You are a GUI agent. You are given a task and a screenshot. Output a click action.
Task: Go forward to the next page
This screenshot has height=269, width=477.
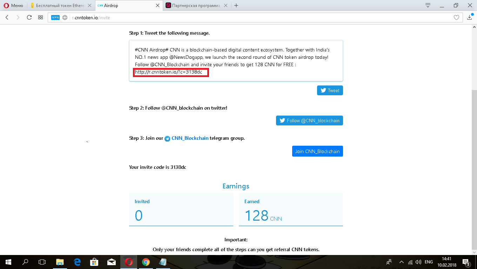tap(18, 18)
